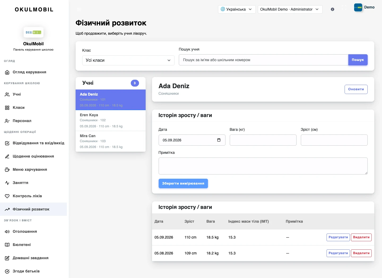382x278 pixels.
Task: Go to Контроль ліків heart icon
Action: [7, 196]
